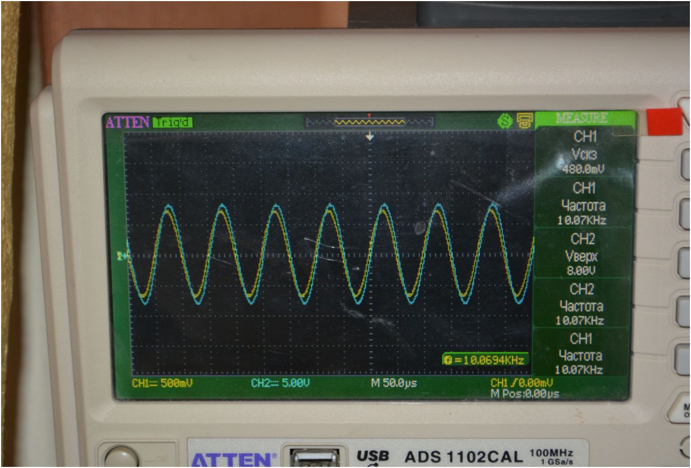This screenshot has width=691, height=468.
Task: Select the CH2 Vверх 8.00V measurement
Action: click(583, 254)
